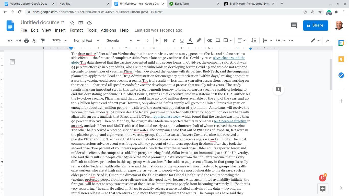This screenshot has width=349, height=196.
Task: Move document to a folder
Action: tap(81, 23)
